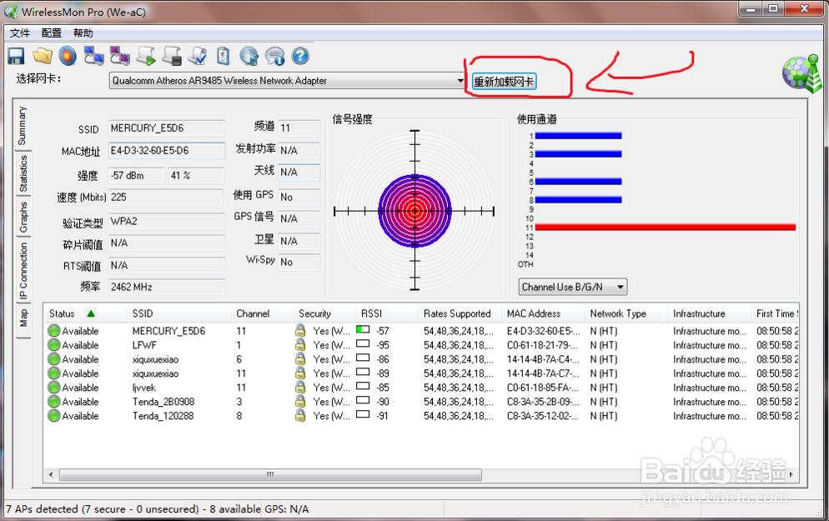Click the yellow Open folder icon
The image size is (829, 521).
click(x=42, y=56)
